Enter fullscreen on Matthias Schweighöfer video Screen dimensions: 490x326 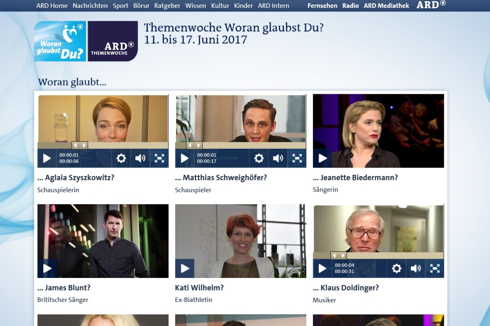pyautogui.click(x=297, y=158)
